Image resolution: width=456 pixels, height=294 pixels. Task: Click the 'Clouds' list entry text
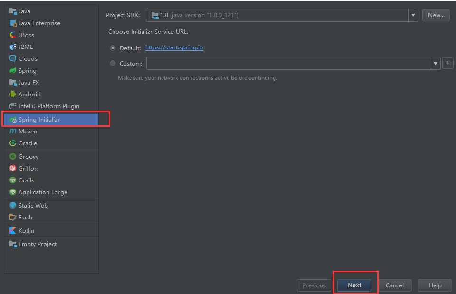[28, 59]
